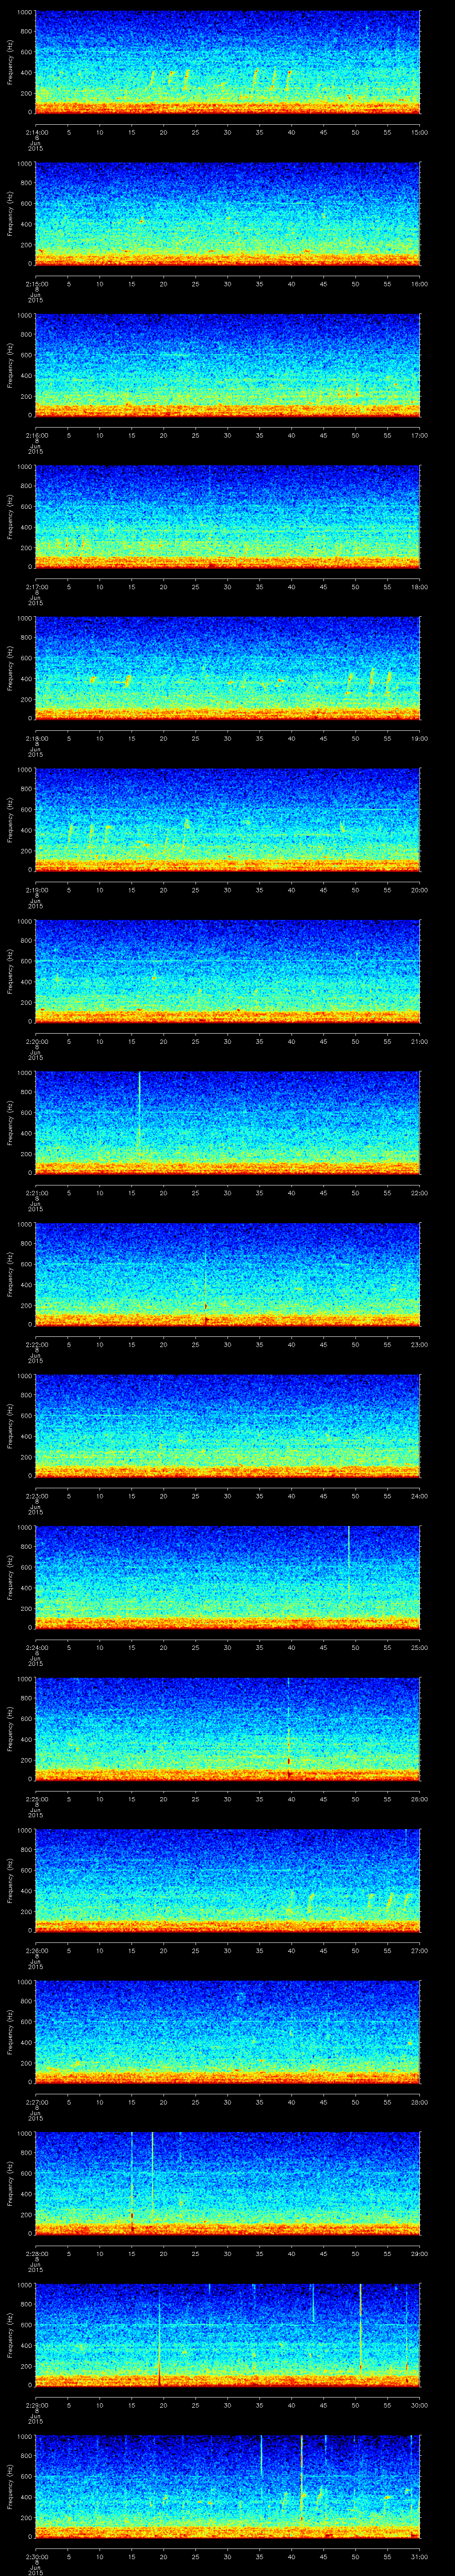This screenshot has width=455, height=2576.
Task: Select the spectrogram panel starting at 2:23:00
Action: (228, 1426)
